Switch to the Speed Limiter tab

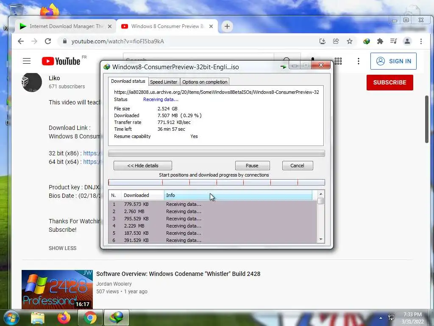(164, 82)
